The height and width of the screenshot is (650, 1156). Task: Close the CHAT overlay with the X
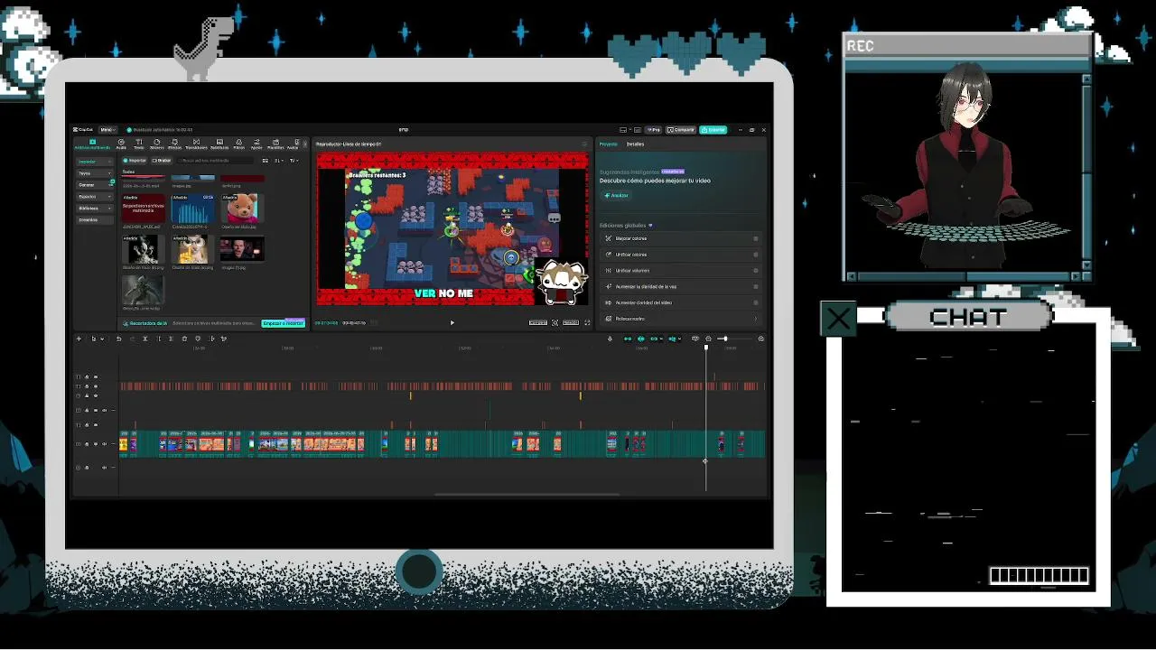(838, 319)
